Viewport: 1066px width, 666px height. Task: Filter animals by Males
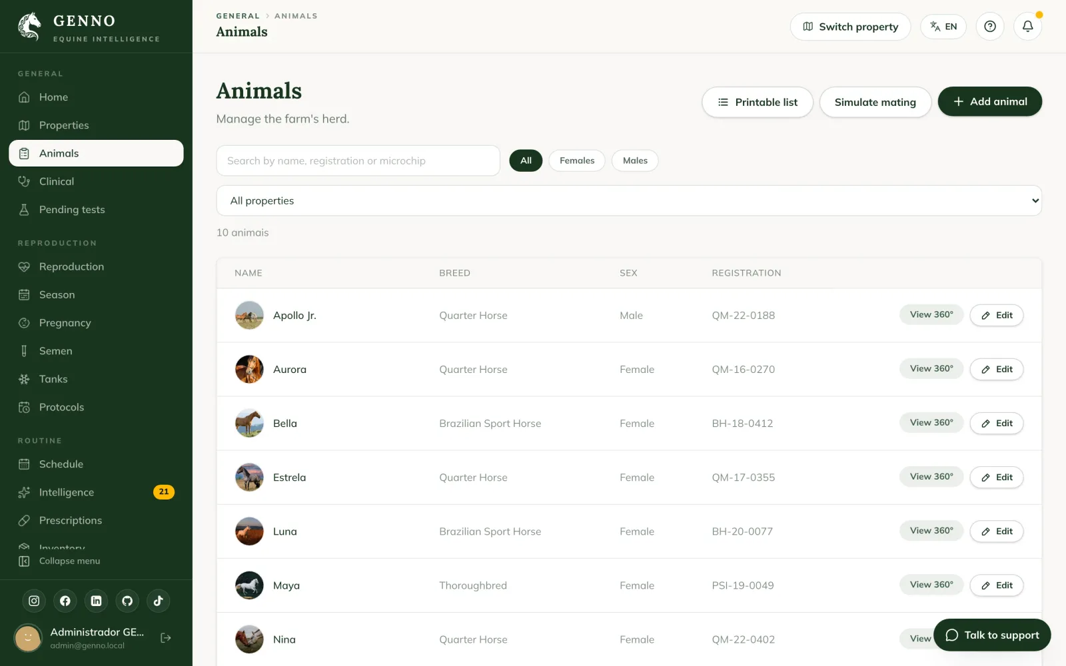[x=635, y=161]
